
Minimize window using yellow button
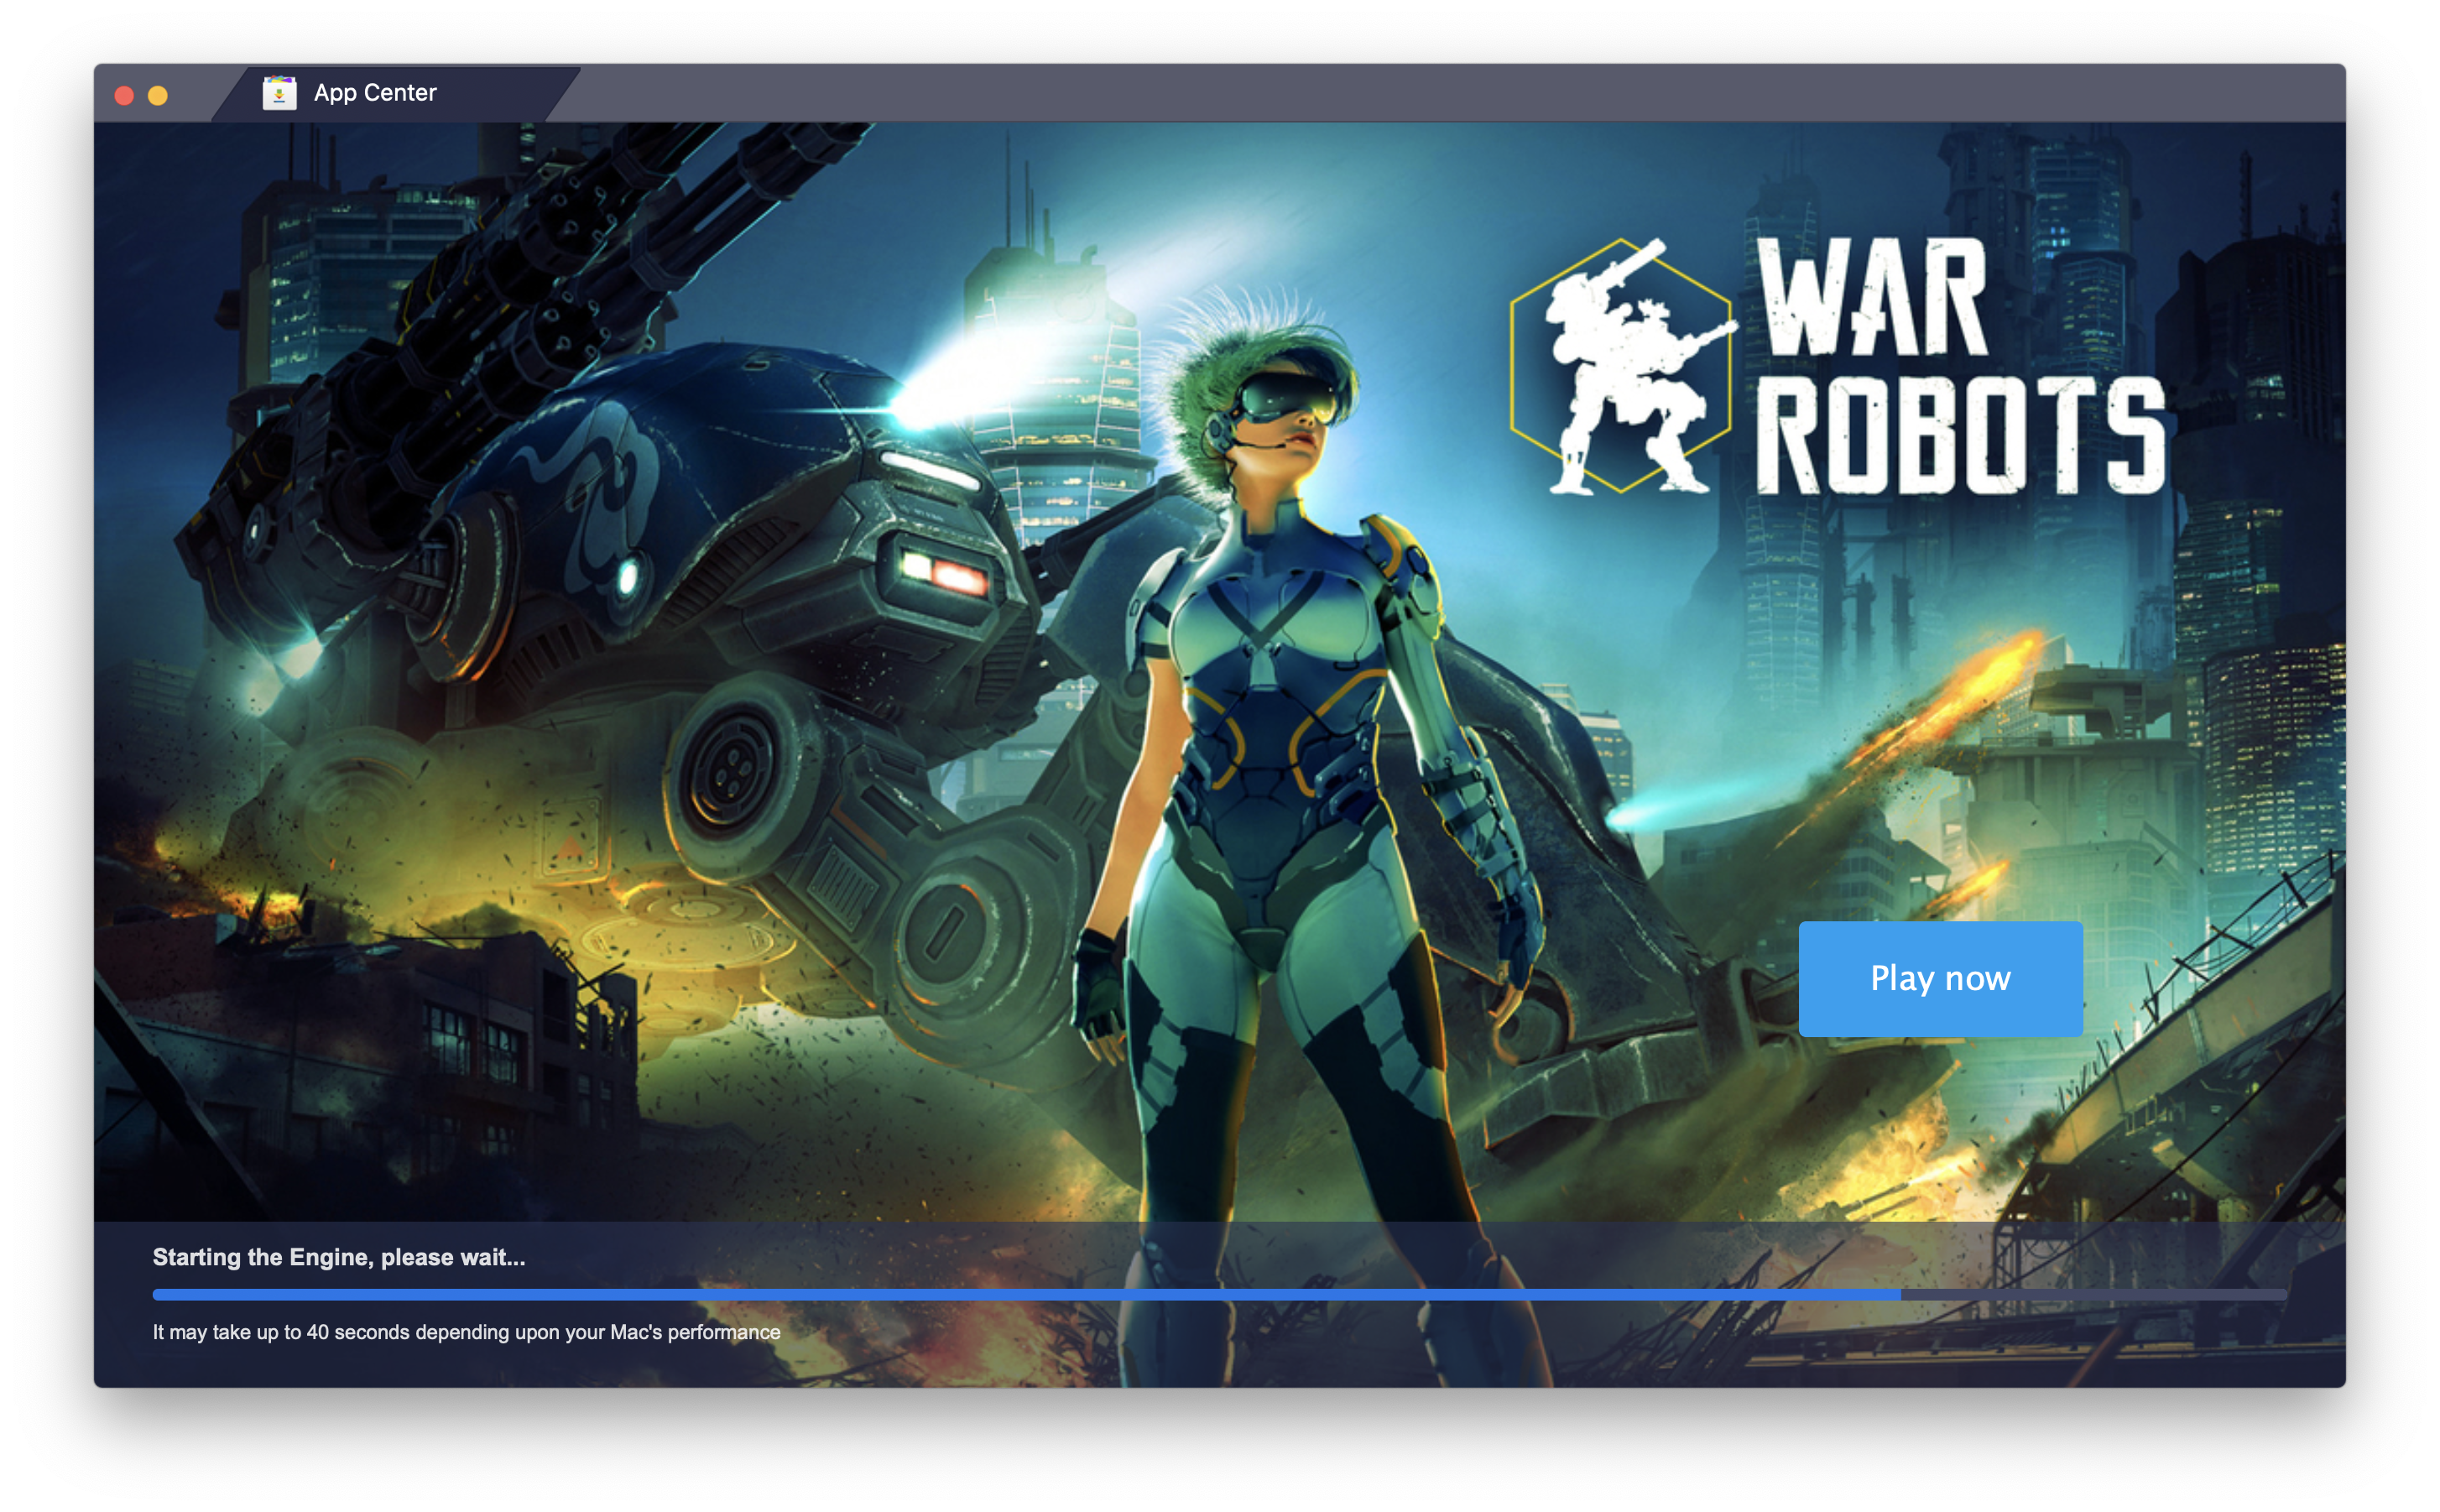pyautogui.click(x=158, y=95)
